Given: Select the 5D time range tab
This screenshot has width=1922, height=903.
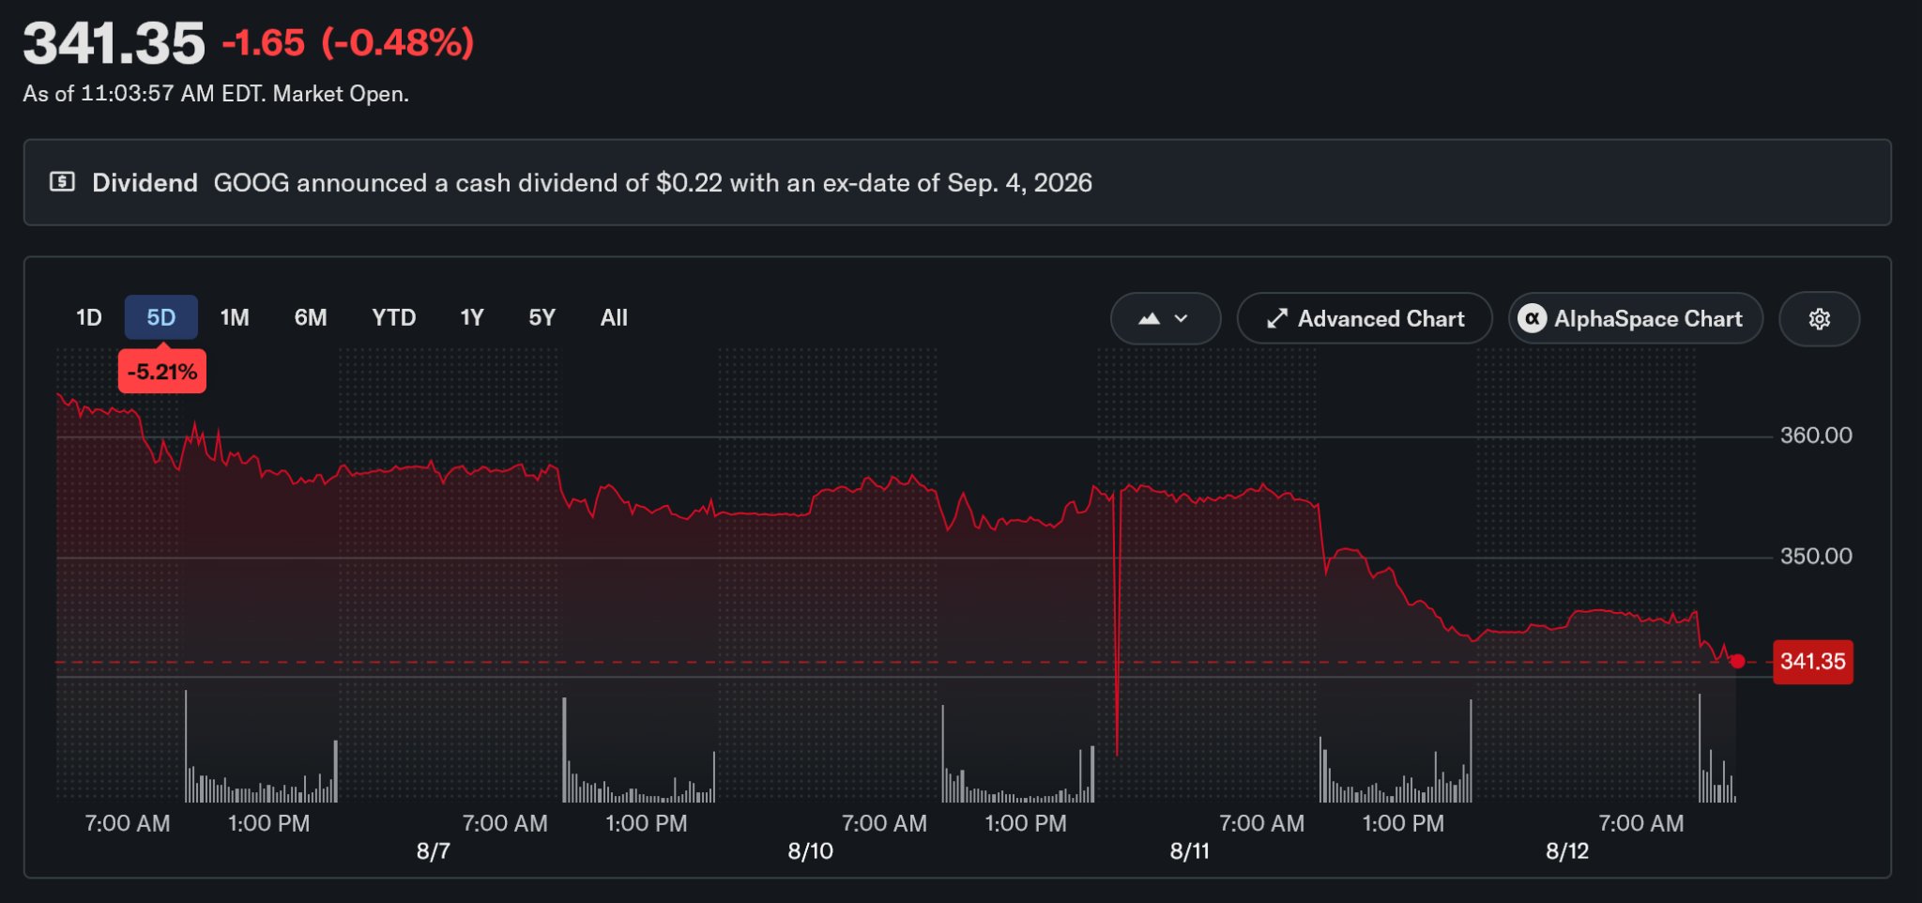Looking at the screenshot, I should click(161, 317).
